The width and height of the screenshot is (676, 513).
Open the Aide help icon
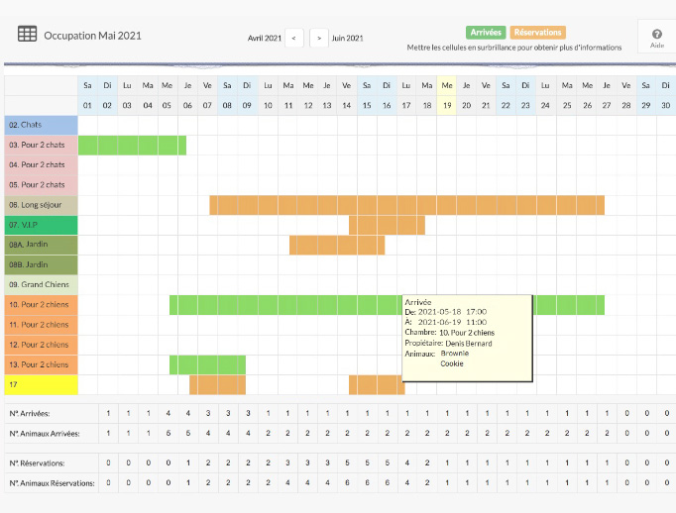tap(657, 38)
